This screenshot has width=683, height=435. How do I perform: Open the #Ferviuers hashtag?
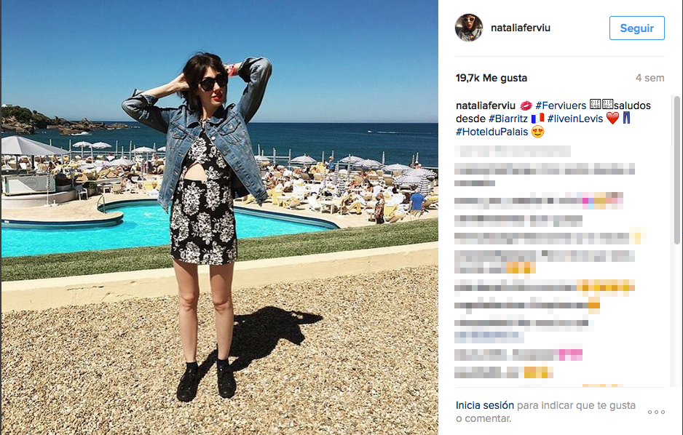tap(561, 105)
